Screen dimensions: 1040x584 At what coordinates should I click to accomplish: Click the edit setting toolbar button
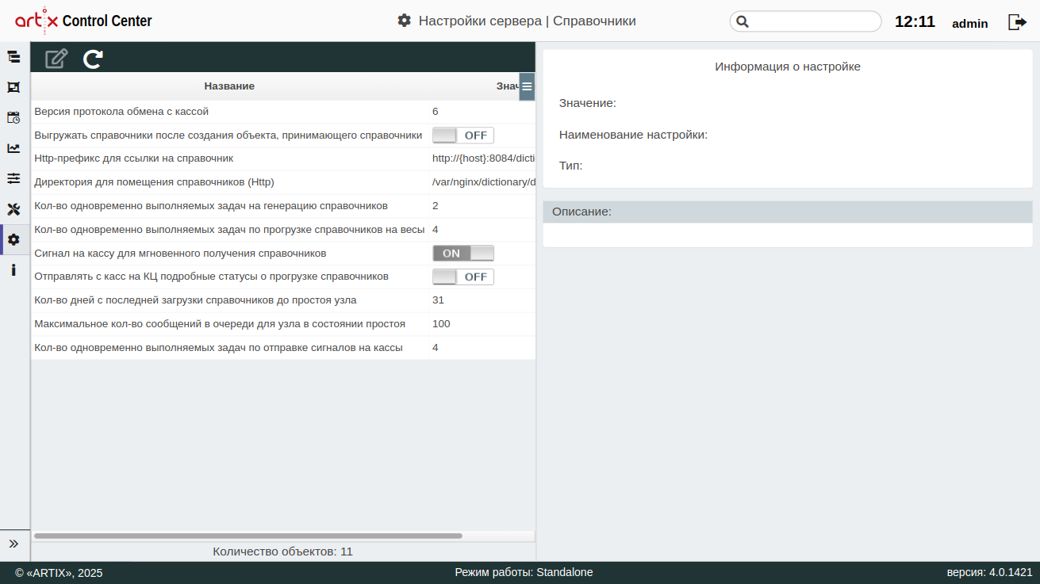[x=56, y=59]
